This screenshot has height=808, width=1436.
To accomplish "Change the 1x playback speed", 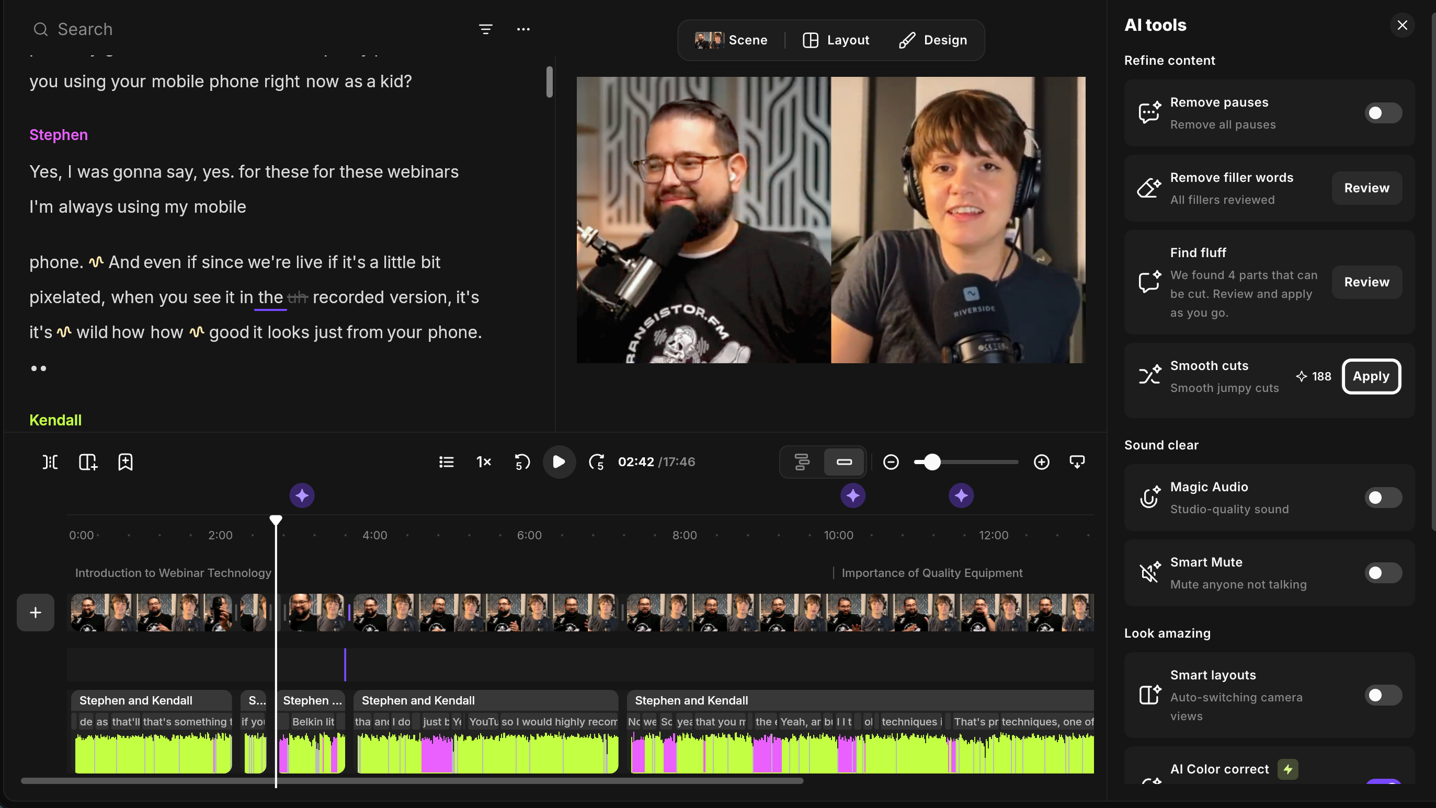I will (x=484, y=462).
